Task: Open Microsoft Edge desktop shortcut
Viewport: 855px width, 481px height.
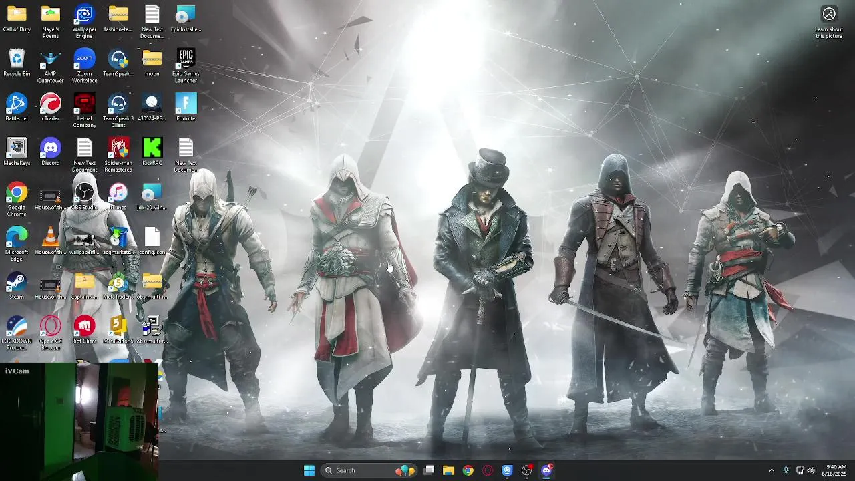Action: click(x=17, y=245)
